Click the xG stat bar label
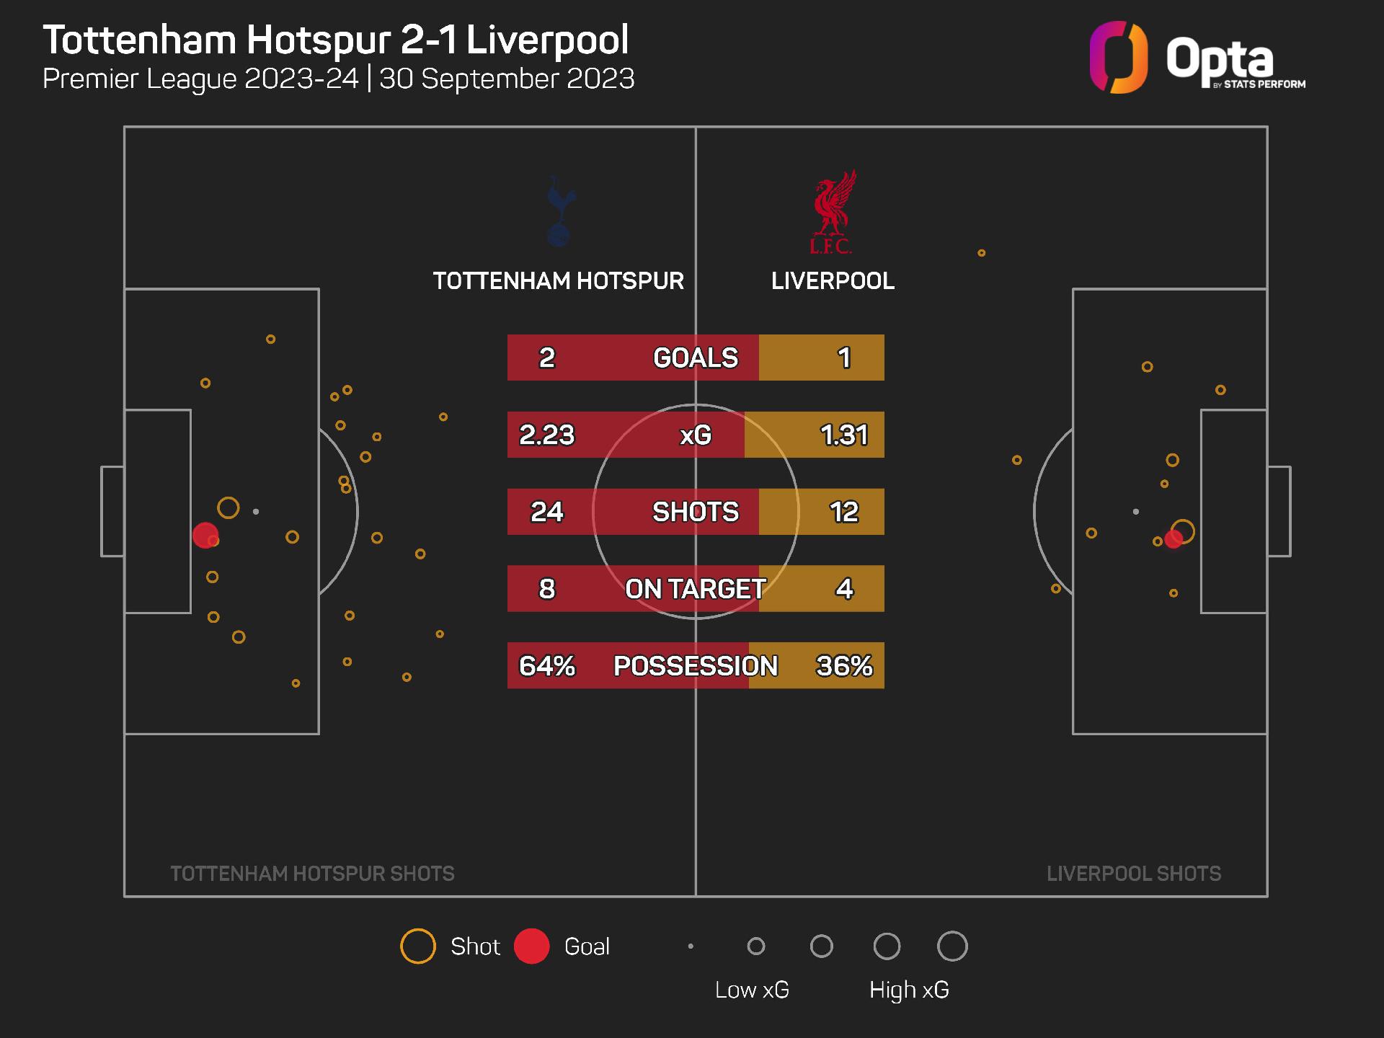1384x1038 pixels. (696, 435)
